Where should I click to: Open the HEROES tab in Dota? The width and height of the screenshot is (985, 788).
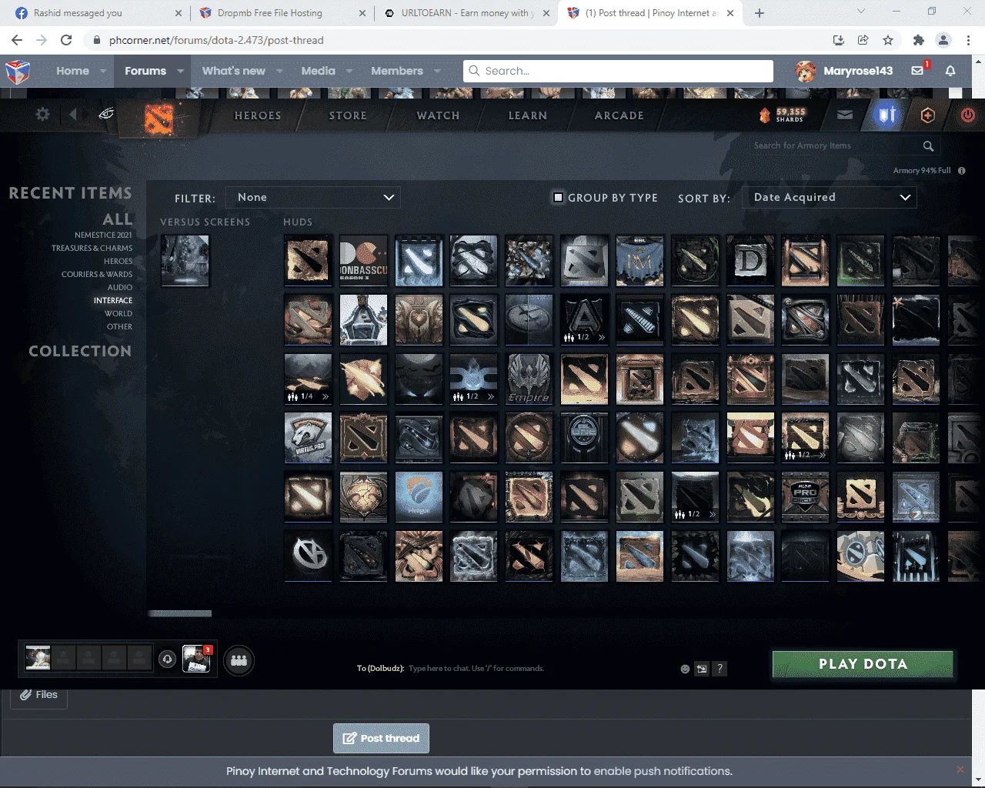coord(258,115)
